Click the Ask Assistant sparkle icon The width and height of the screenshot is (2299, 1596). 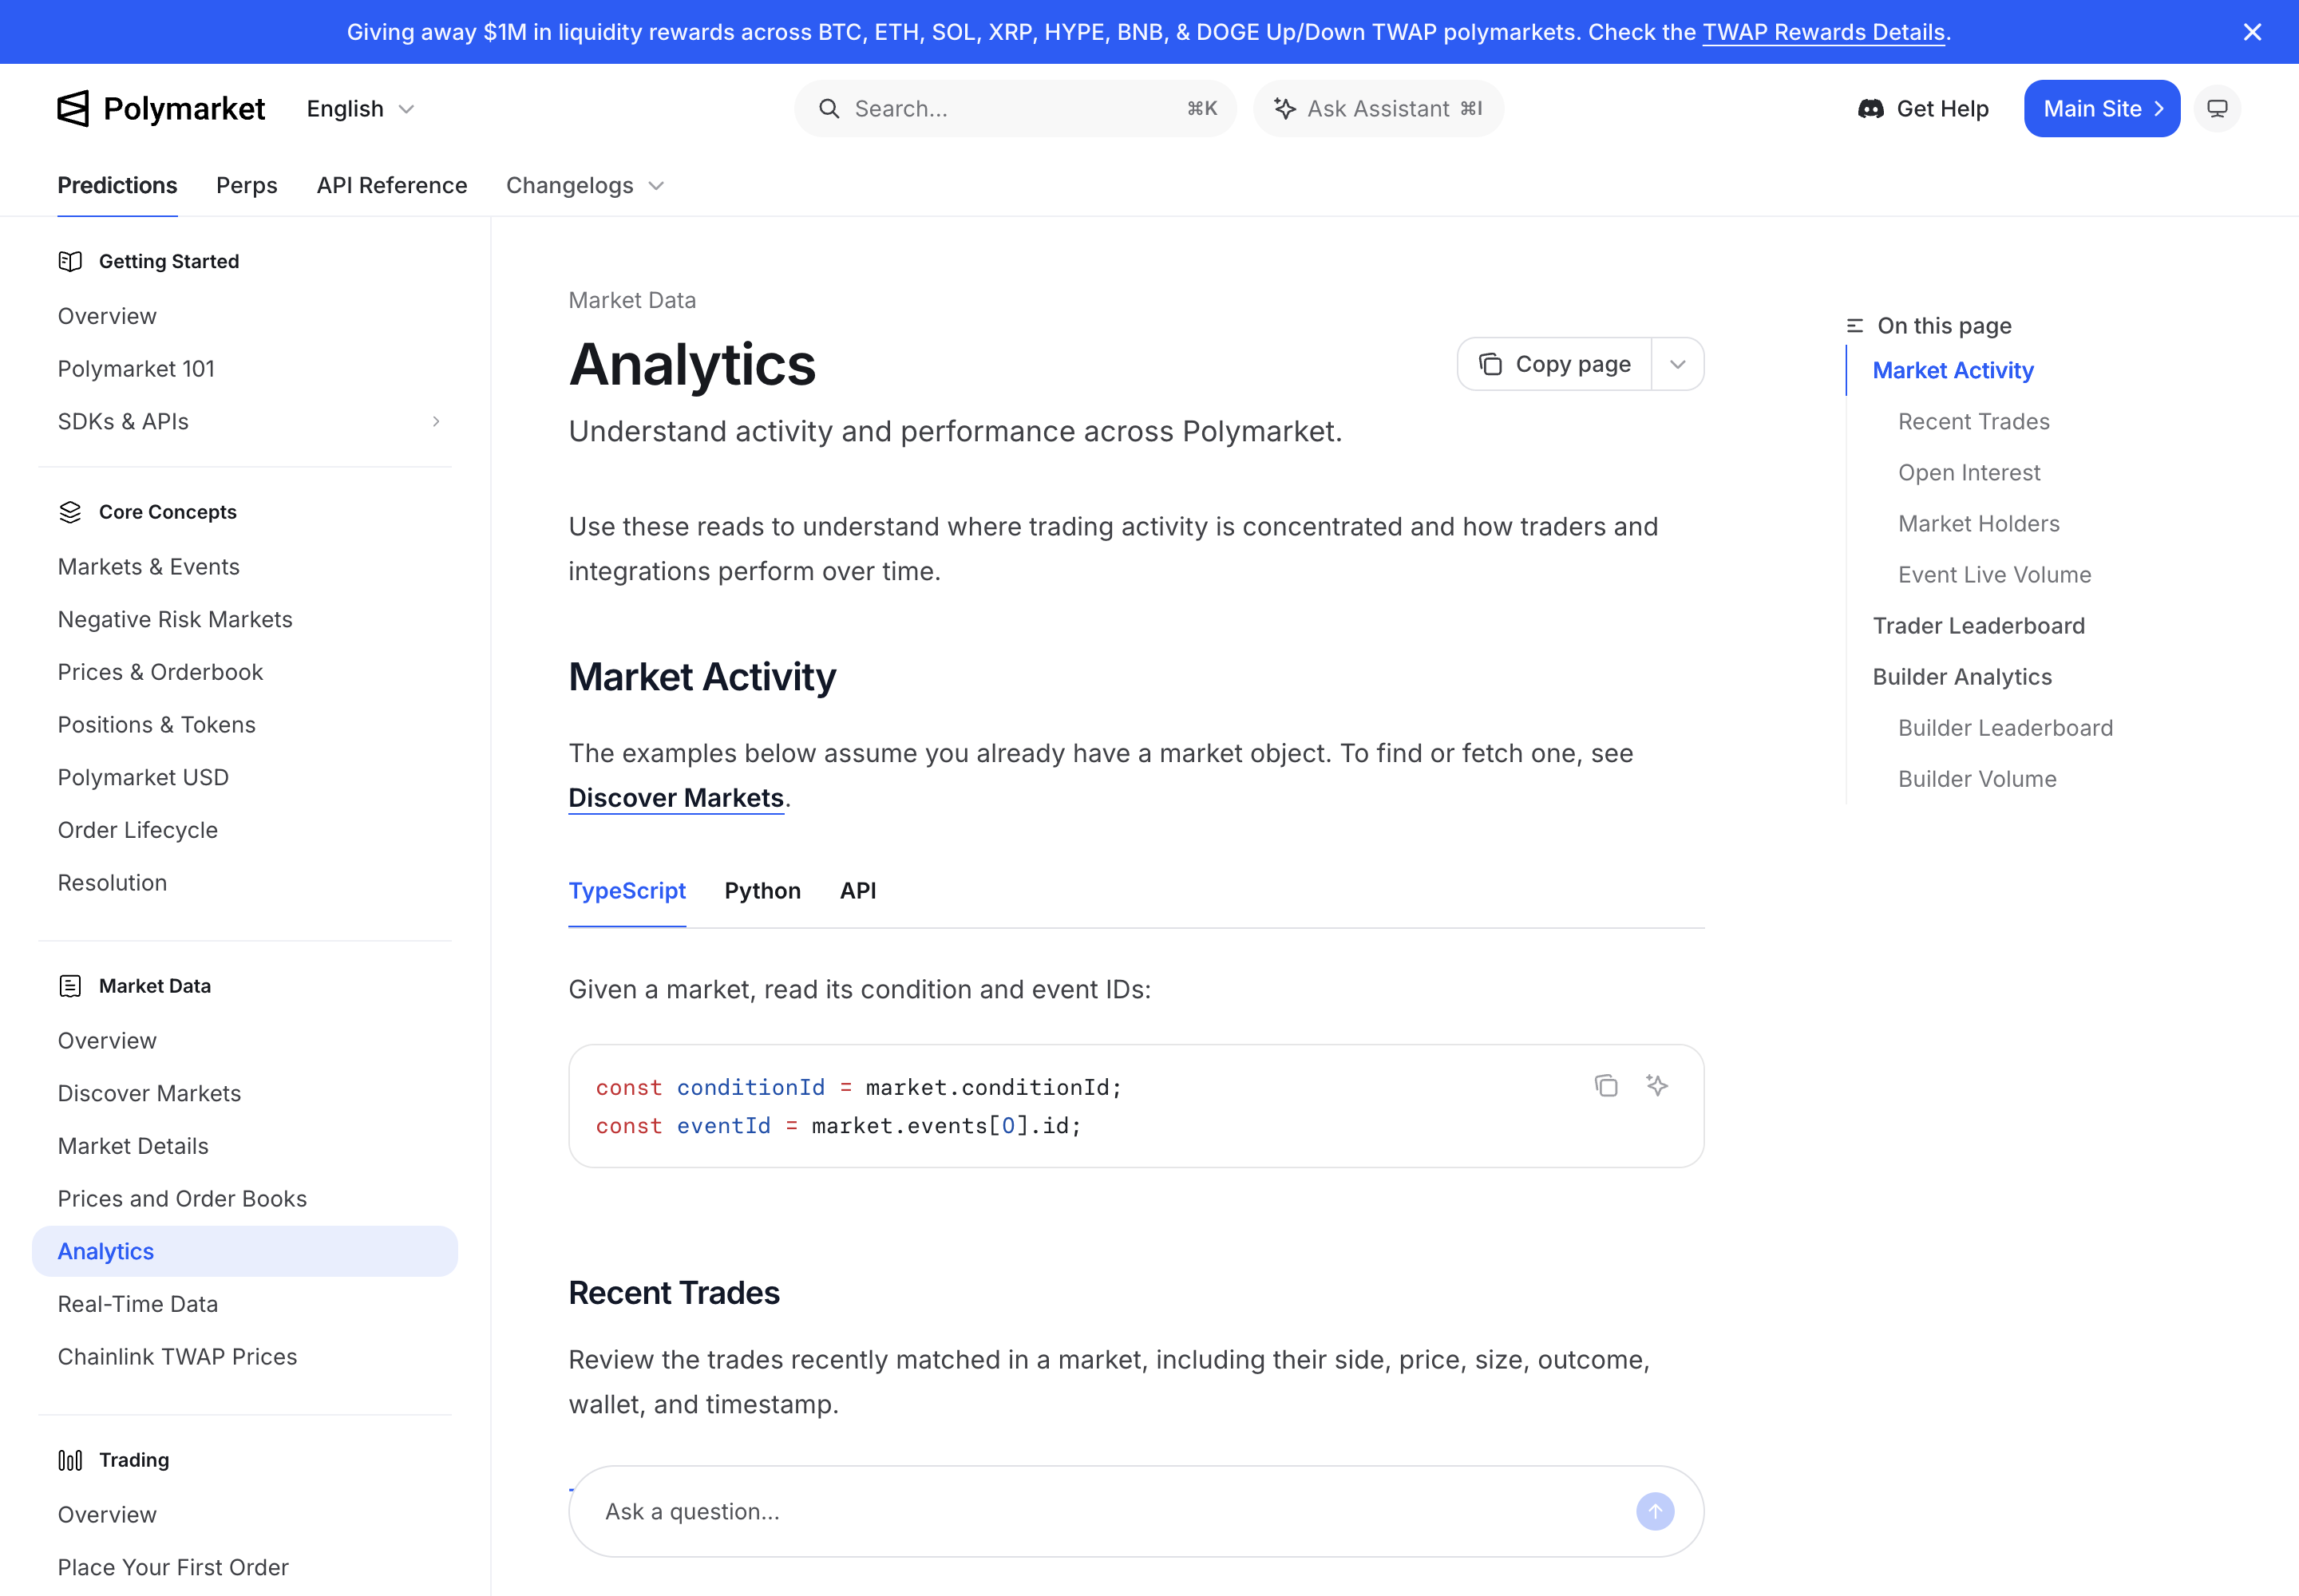click(x=1284, y=108)
